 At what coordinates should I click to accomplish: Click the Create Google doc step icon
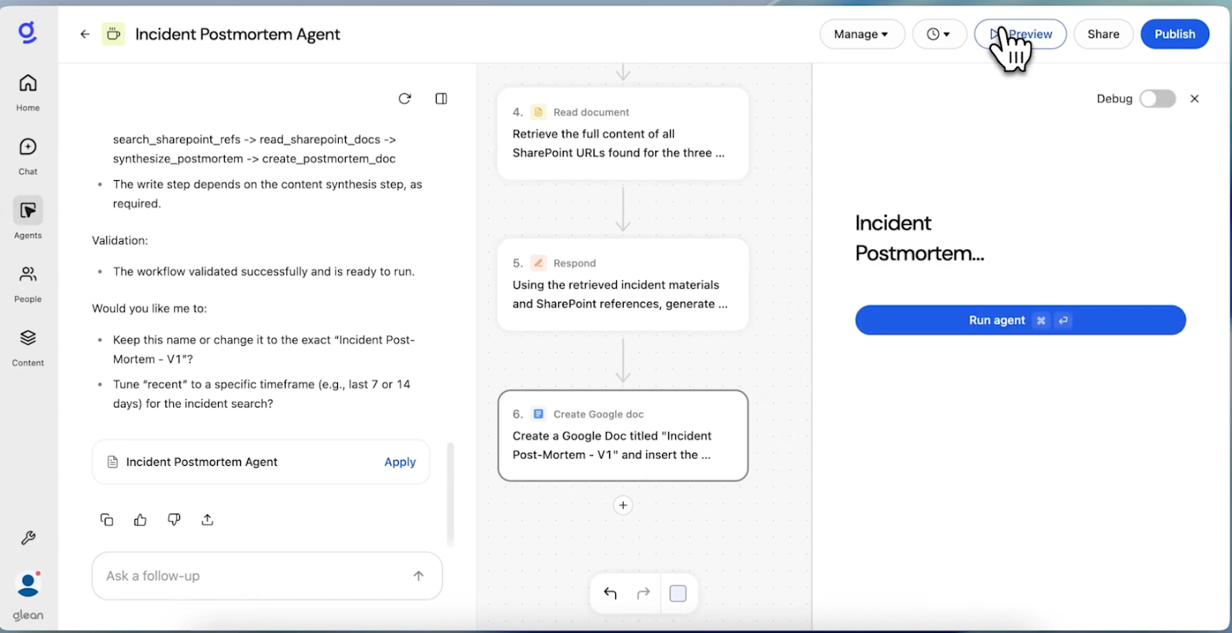click(539, 414)
